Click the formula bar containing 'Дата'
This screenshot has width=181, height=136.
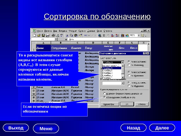click(109, 39)
